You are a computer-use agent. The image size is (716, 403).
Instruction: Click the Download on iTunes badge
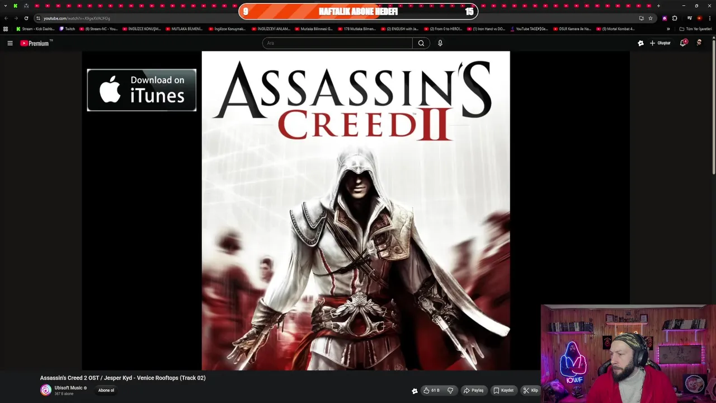tap(142, 90)
